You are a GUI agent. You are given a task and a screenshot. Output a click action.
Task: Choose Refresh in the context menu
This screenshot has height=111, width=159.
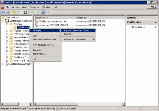point(45,50)
